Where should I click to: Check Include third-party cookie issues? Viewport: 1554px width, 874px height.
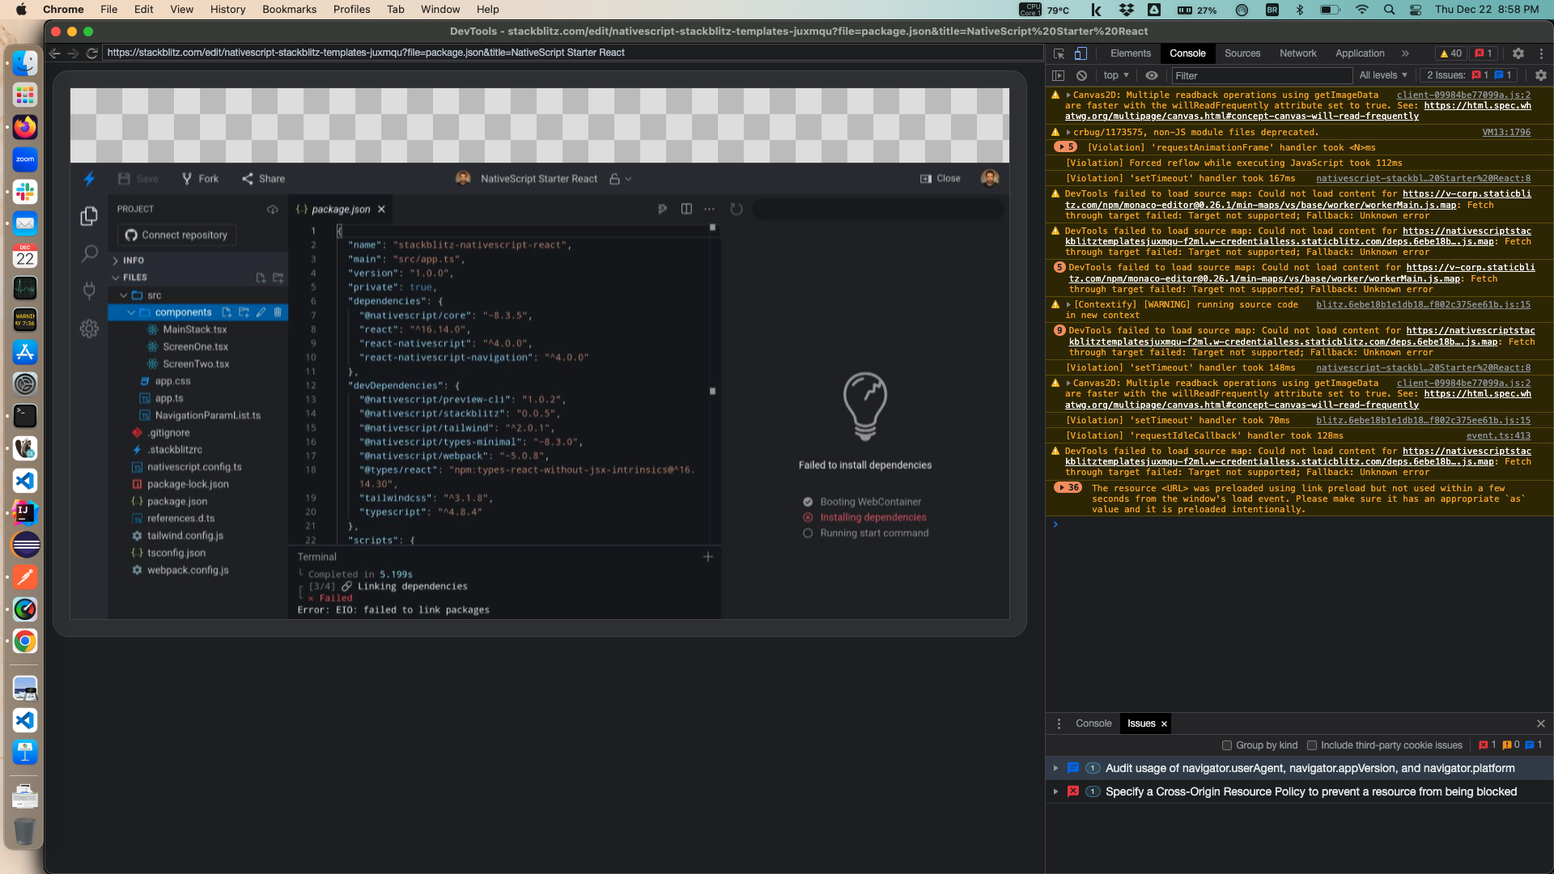pos(1312,745)
